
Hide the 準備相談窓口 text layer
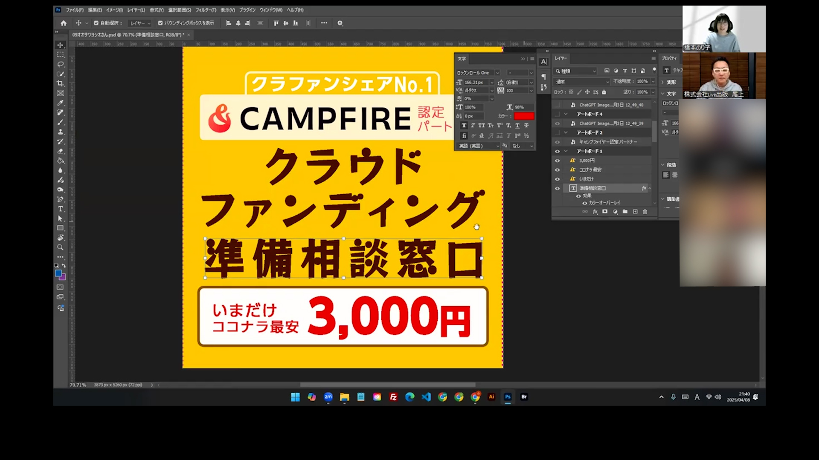pyautogui.click(x=557, y=188)
